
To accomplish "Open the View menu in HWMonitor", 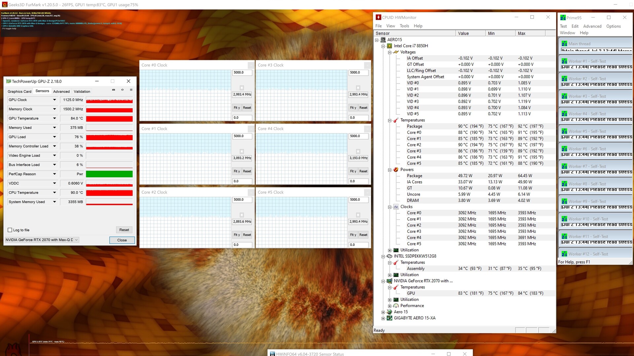I will pyautogui.click(x=391, y=26).
